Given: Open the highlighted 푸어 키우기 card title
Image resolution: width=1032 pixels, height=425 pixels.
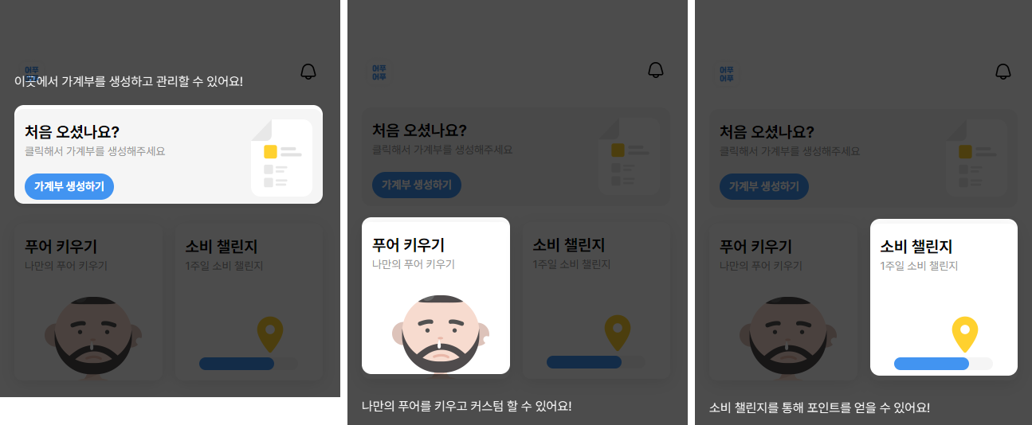Looking at the screenshot, I should [x=408, y=245].
